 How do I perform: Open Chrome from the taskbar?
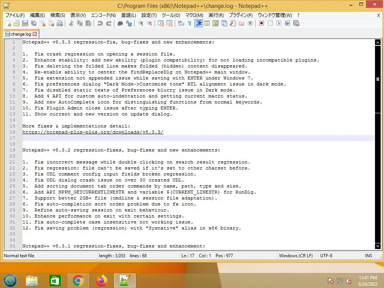click(x=78, y=280)
